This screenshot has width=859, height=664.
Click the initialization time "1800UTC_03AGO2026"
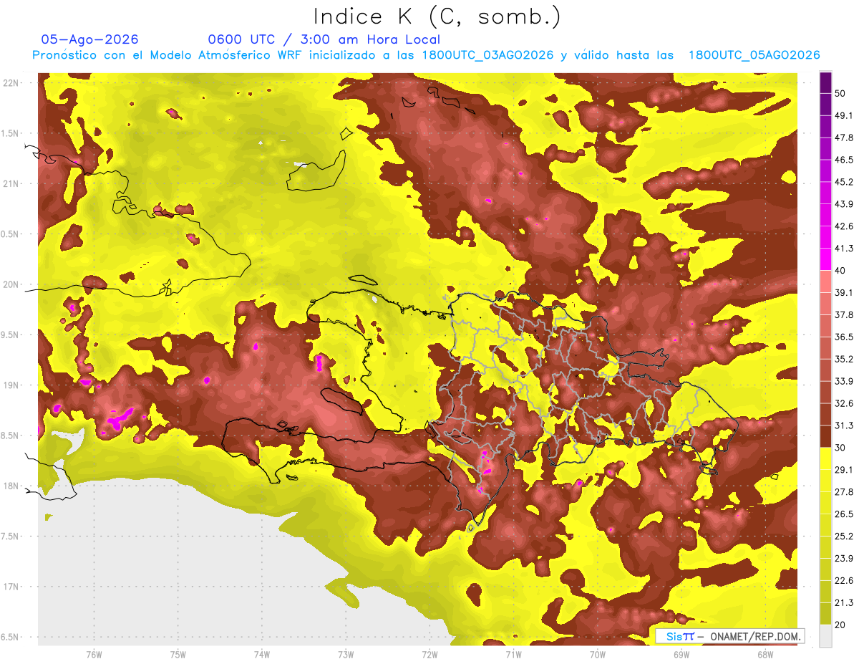[488, 55]
